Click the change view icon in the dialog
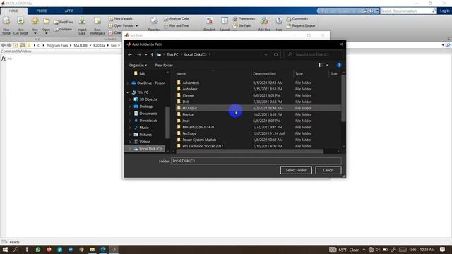Viewport: 452px width, 254px height. click(319, 66)
